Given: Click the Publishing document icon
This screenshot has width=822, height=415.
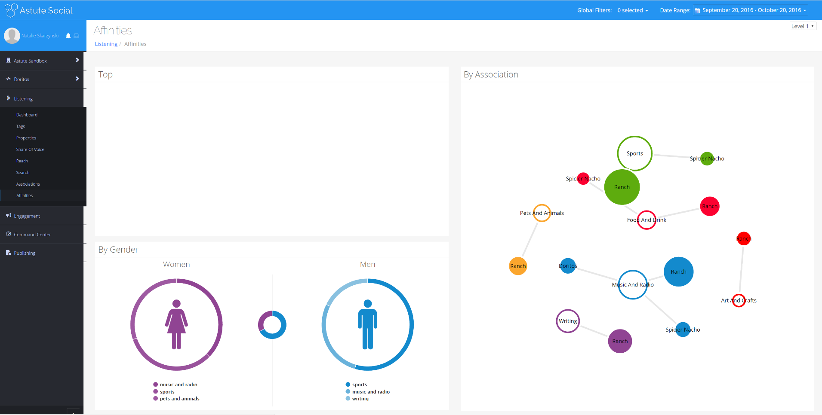Looking at the screenshot, I should [x=8, y=253].
